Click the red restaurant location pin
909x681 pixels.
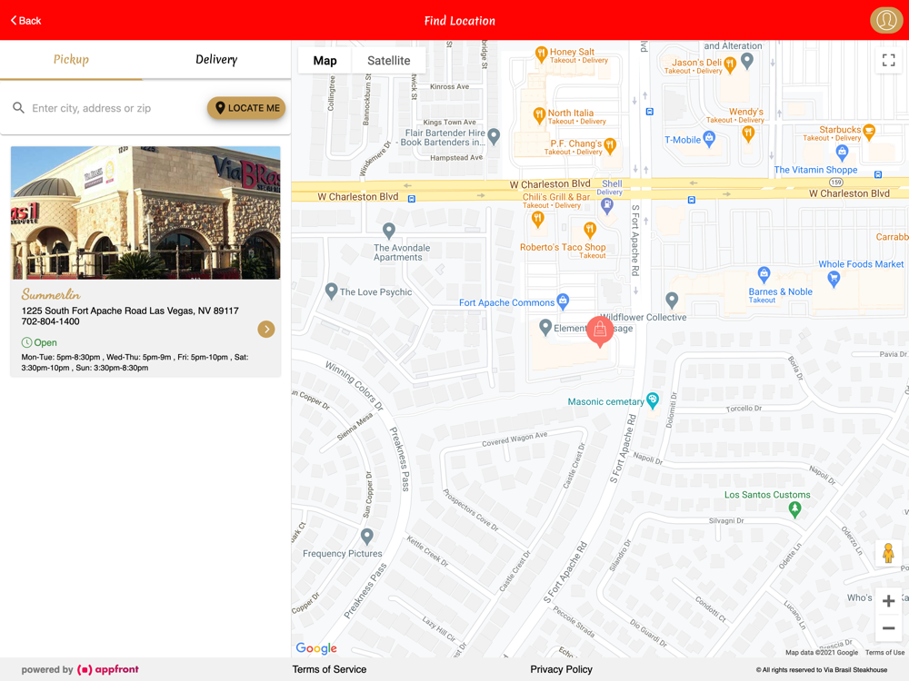tap(600, 331)
